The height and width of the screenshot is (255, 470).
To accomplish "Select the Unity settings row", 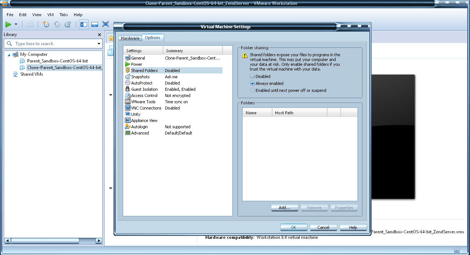I will click(x=173, y=114).
